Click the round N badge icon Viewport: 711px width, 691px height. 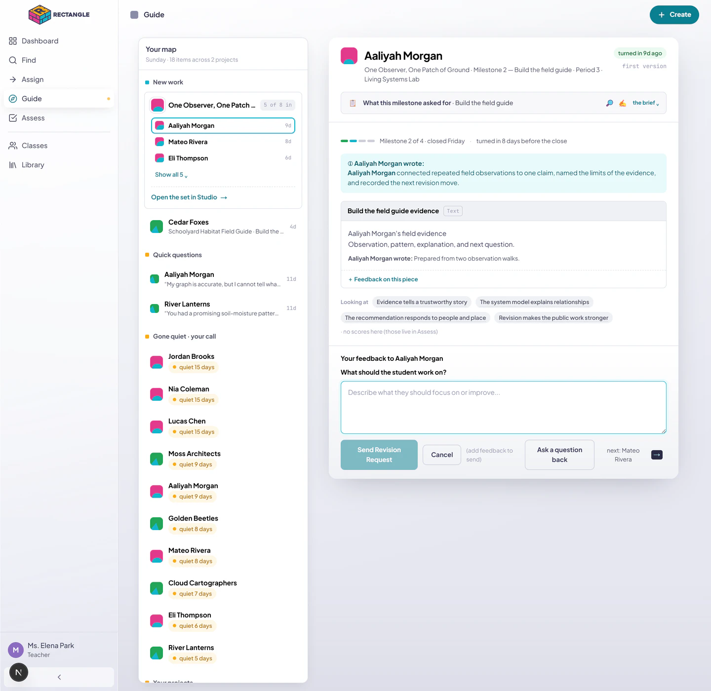click(19, 672)
